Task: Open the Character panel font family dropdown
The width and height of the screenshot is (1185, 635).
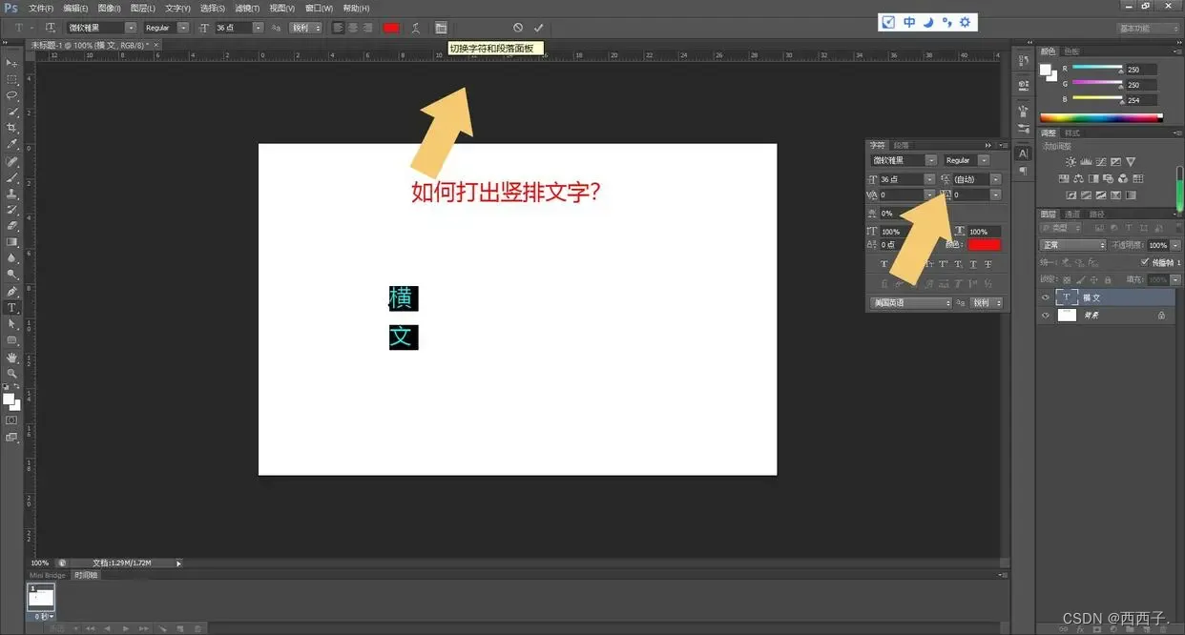Action: click(930, 160)
